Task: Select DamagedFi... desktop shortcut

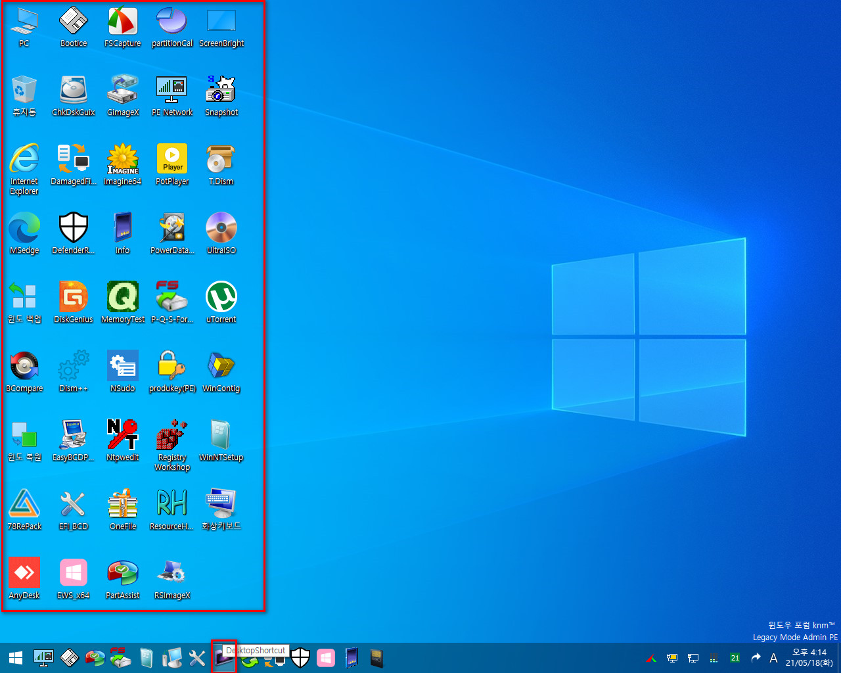Action: [74, 166]
